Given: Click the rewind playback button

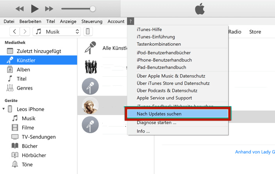Looking at the screenshot, I should pos(20,9).
